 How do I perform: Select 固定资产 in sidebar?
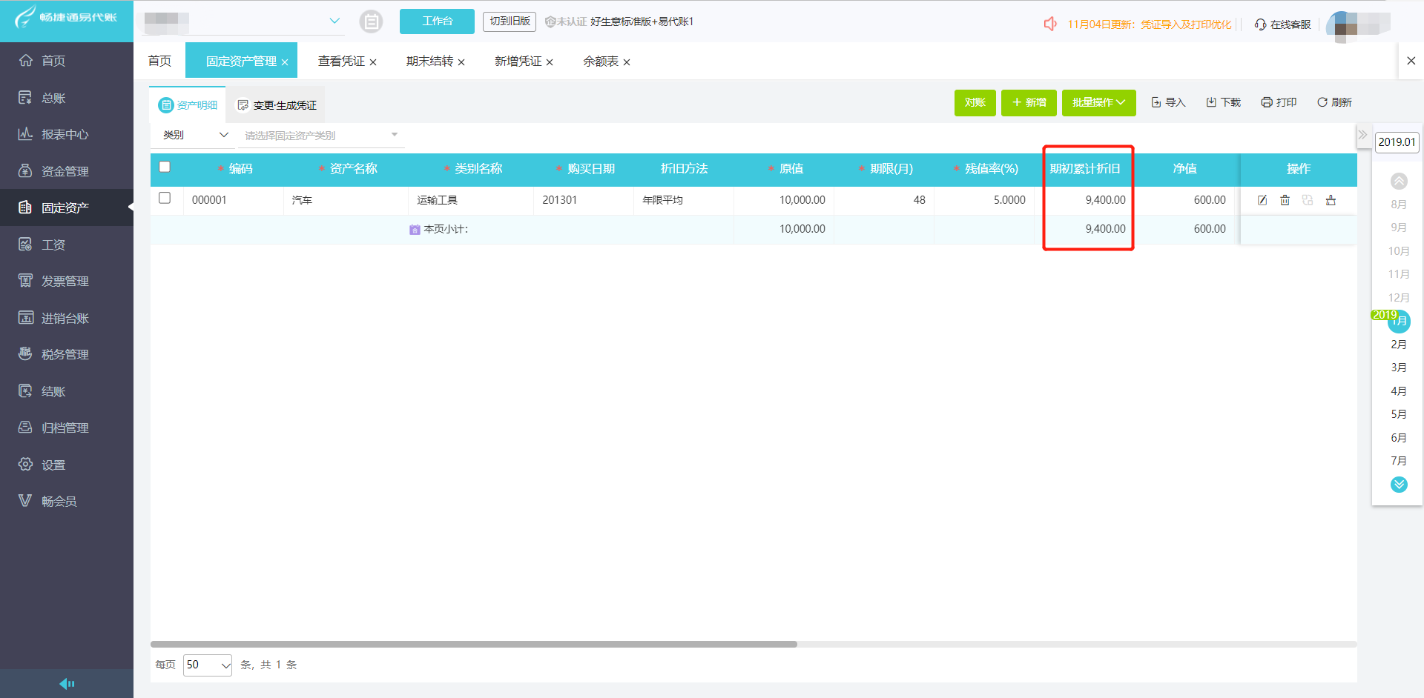(66, 207)
